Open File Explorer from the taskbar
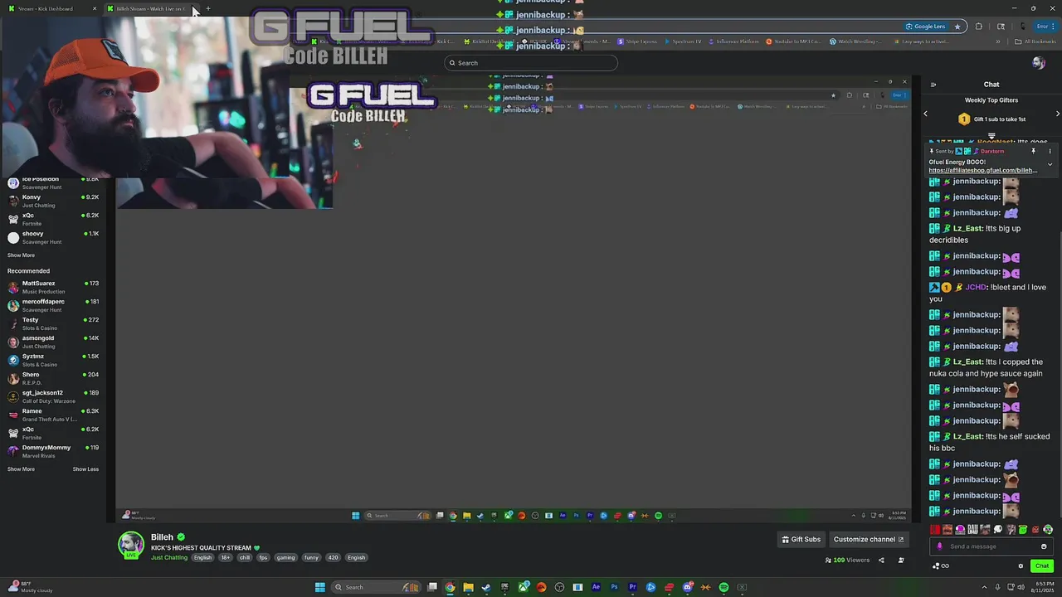 tap(468, 587)
